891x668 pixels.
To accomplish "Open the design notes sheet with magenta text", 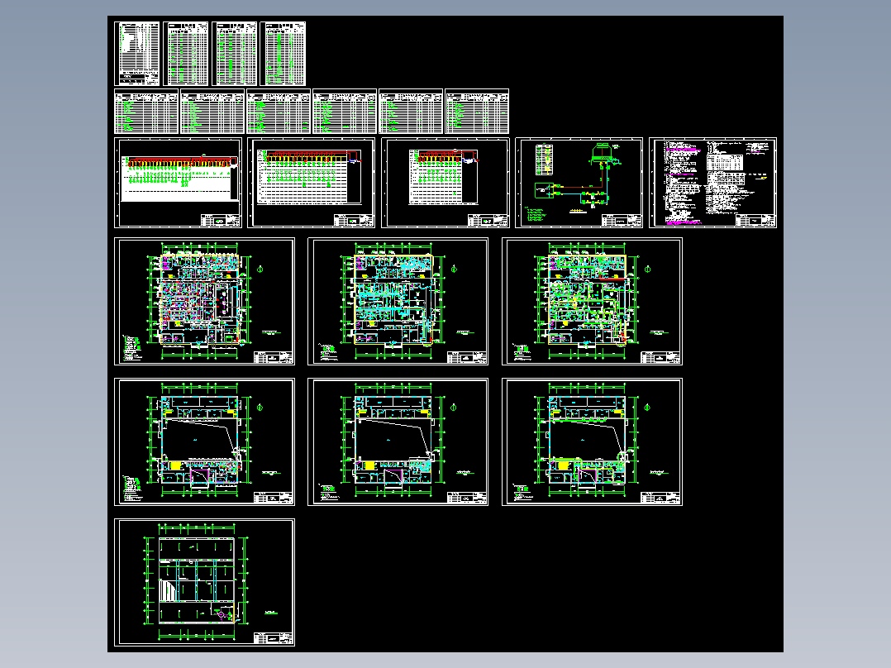I will tap(712, 183).
